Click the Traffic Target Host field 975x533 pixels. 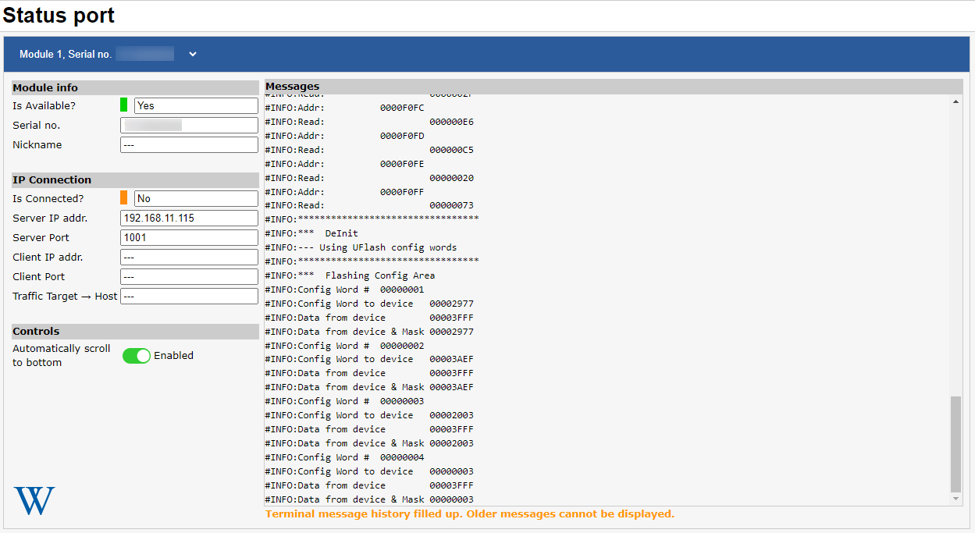click(189, 297)
